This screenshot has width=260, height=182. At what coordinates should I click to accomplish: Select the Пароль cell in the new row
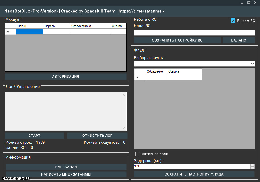[x=56, y=32]
